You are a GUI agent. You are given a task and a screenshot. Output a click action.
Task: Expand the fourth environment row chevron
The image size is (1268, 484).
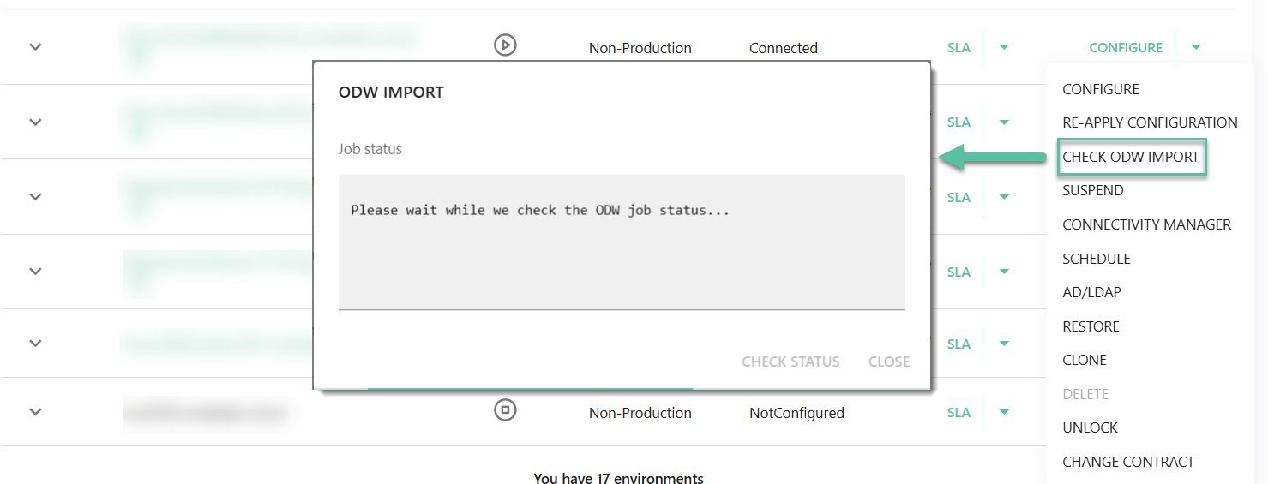pyautogui.click(x=35, y=271)
